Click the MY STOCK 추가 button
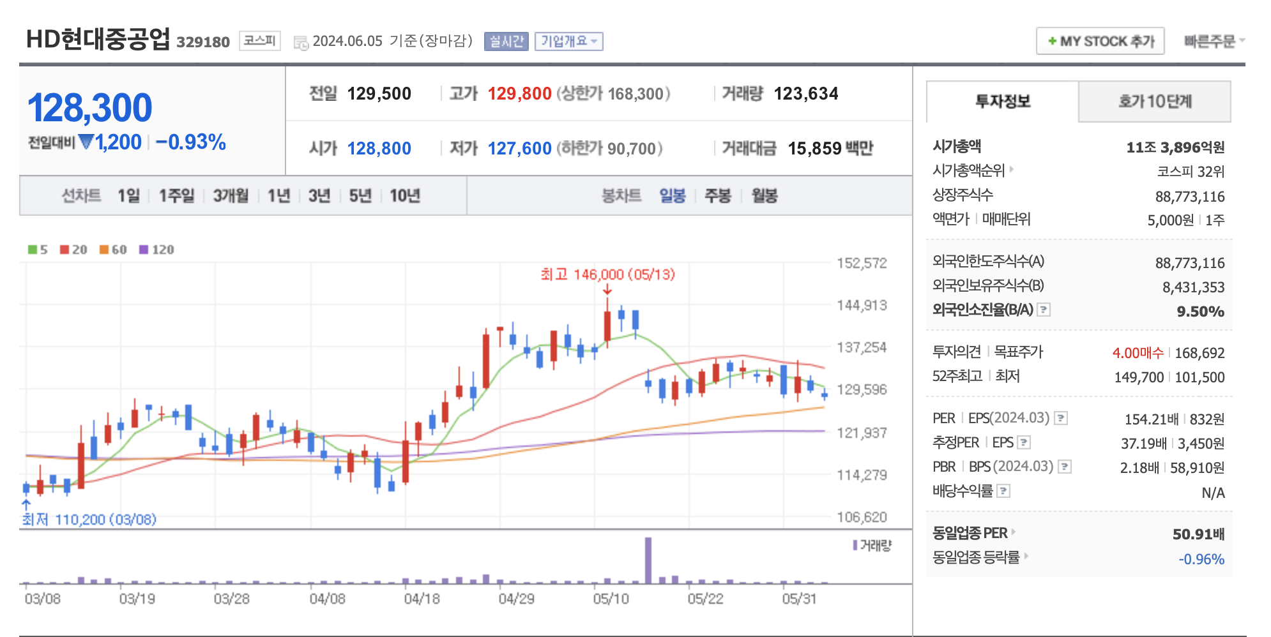Viewport: 1271px width, 637px height. tap(1100, 41)
